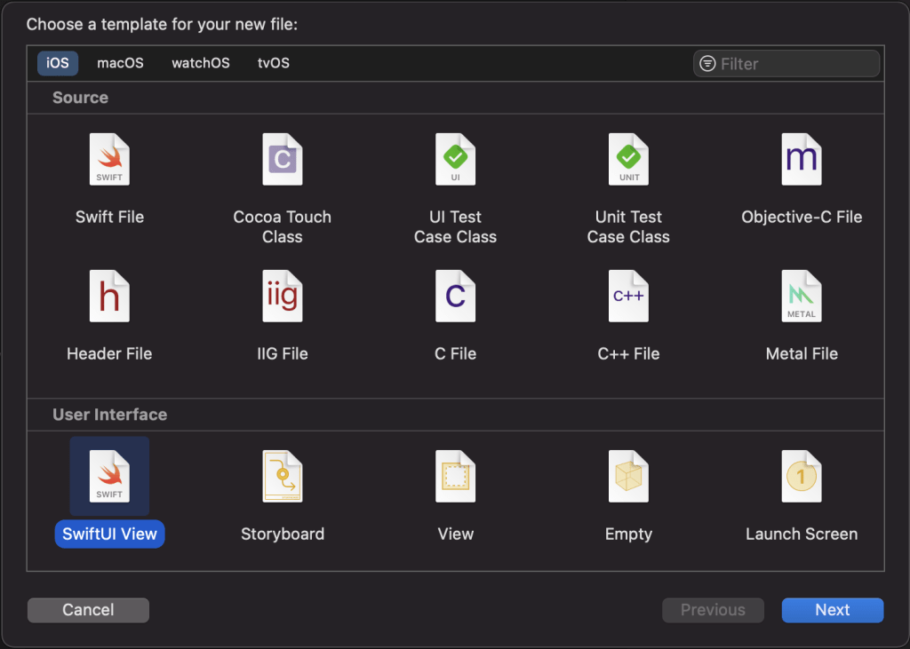Select the C++ File template icon
The height and width of the screenshot is (649, 910).
coord(628,297)
